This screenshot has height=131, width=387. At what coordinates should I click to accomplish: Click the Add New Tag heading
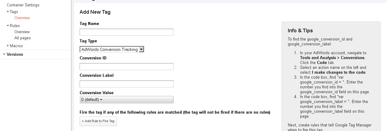pos(95,12)
